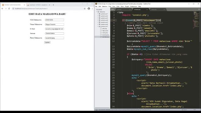Click the dasarphp folder icon
Screen dimensions: 201x113
[98, 12]
